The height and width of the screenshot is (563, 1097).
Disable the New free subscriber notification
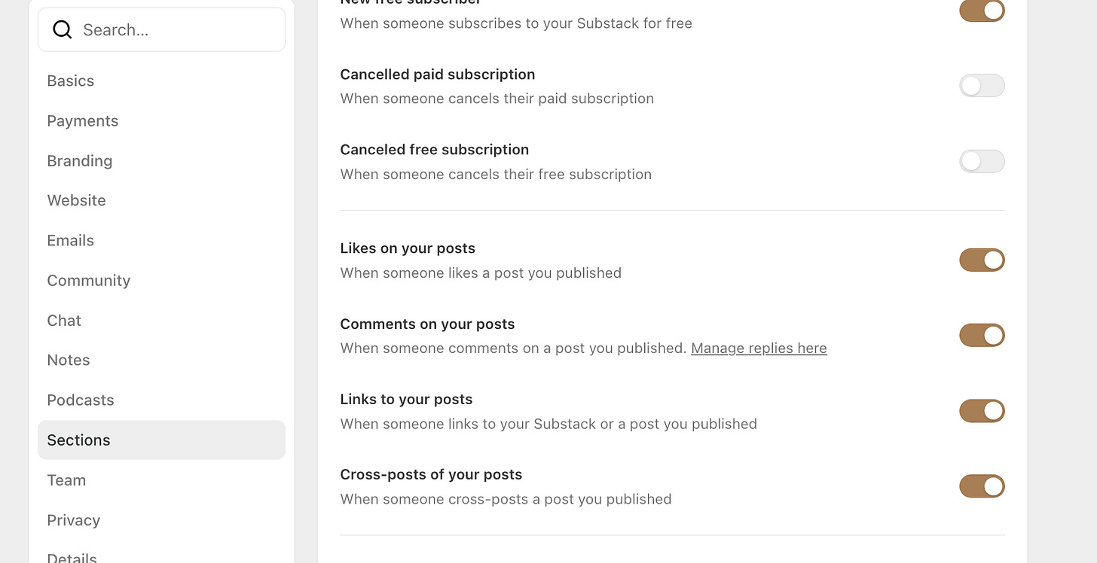point(982,11)
